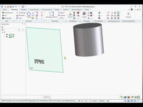The height and width of the screenshot is (107, 143).
Task: Select the Radius 2D tool
Action: click(x=61, y=13)
